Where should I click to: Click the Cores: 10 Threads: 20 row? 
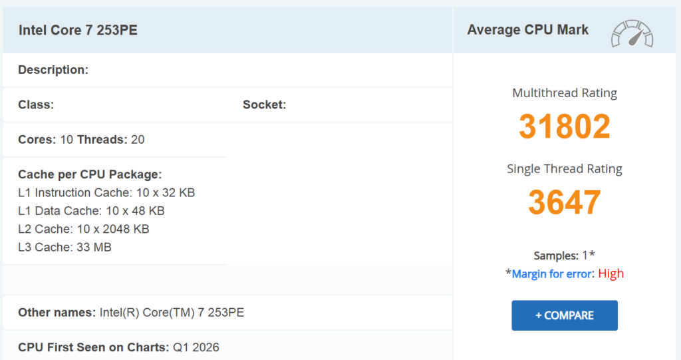click(x=81, y=140)
